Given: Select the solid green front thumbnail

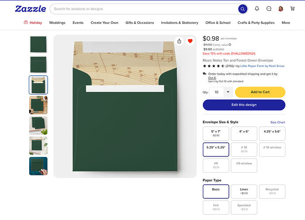Looking at the screenshot, I should 38,44.
